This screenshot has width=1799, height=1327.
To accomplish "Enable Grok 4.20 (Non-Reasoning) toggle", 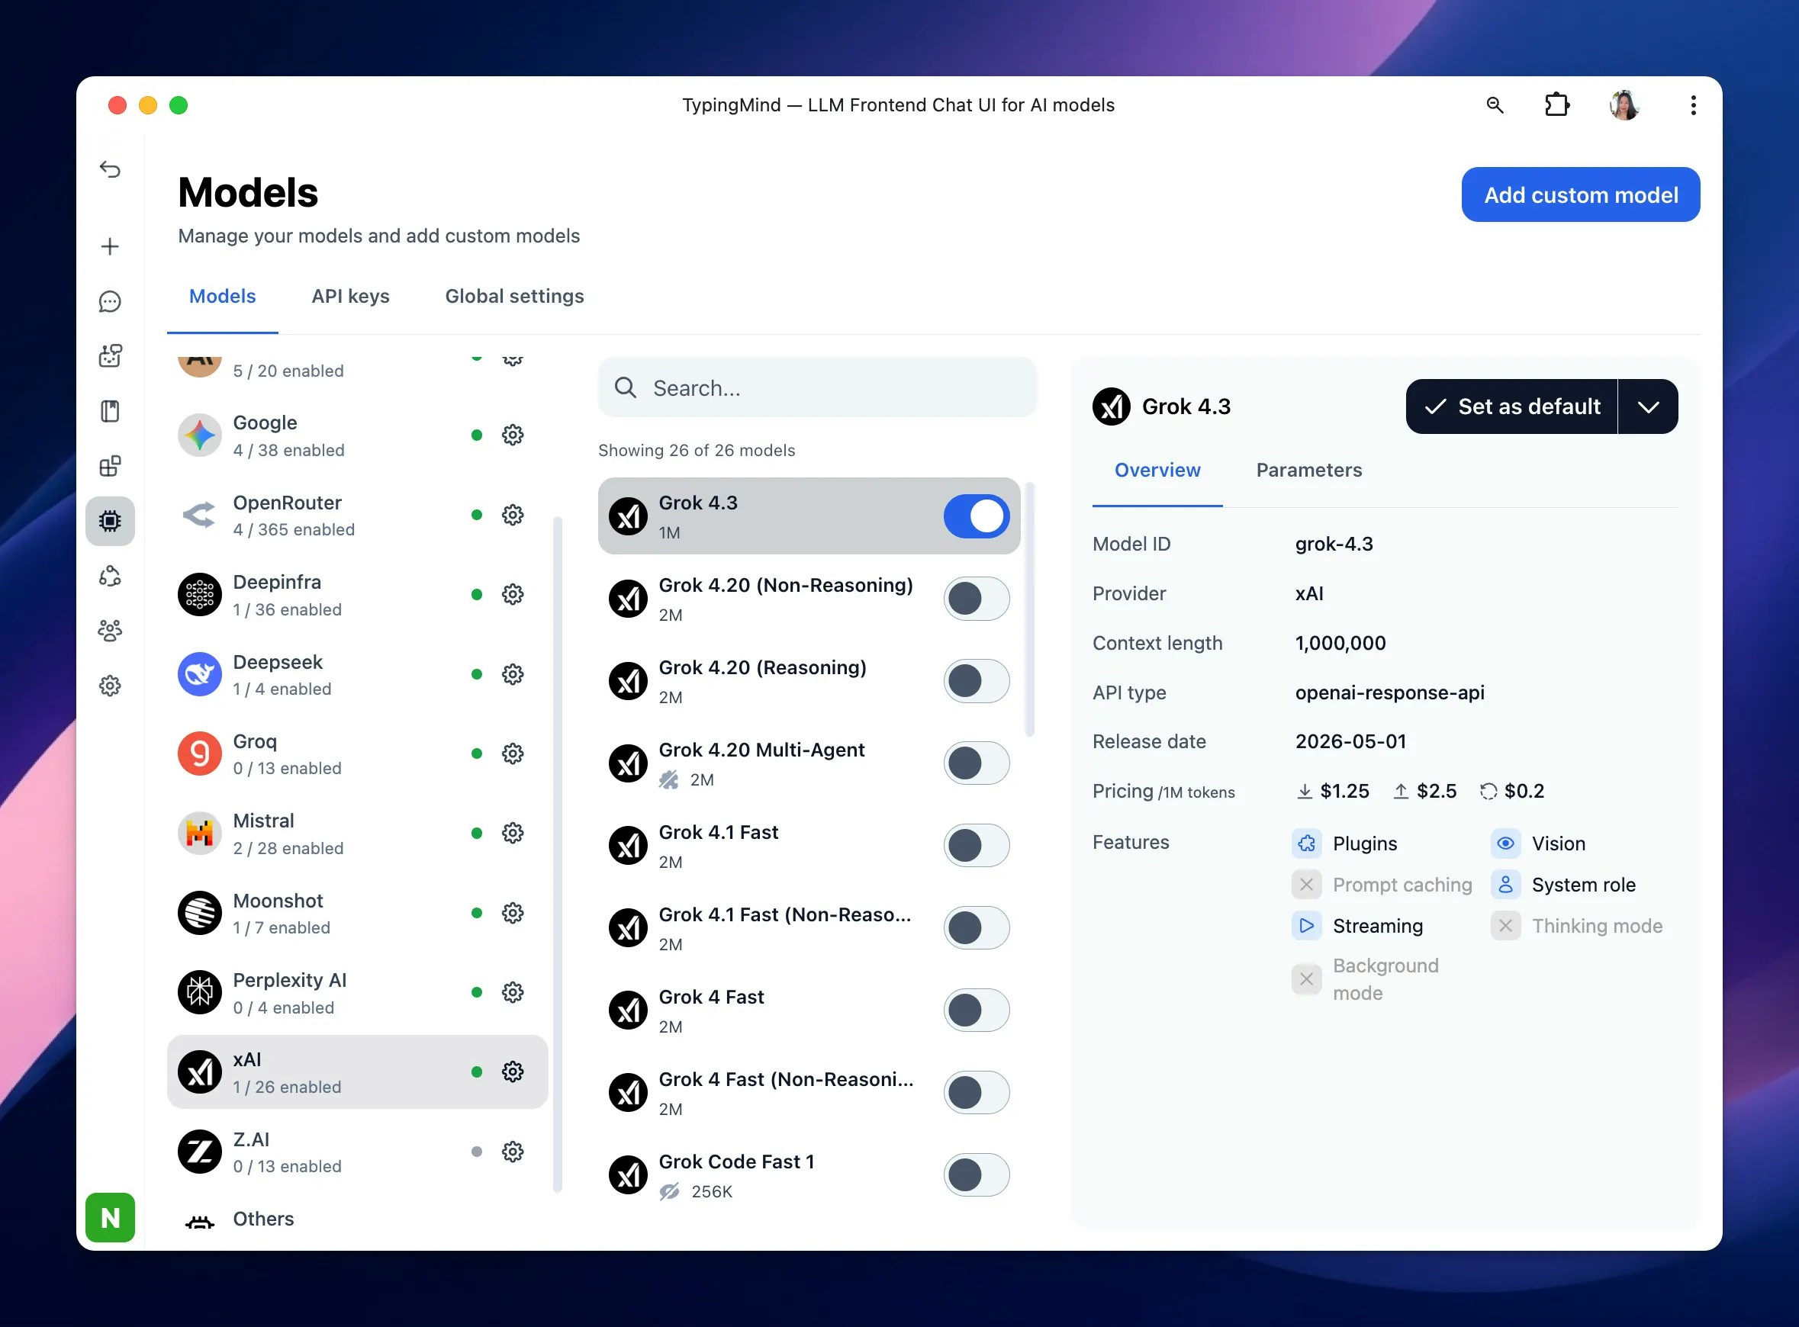I will pos(977,599).
